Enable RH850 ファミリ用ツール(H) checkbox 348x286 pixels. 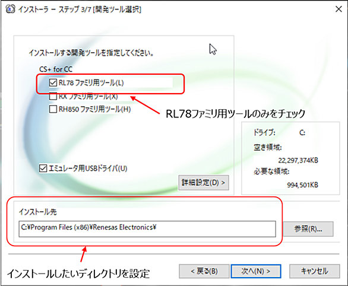point(53,109)
